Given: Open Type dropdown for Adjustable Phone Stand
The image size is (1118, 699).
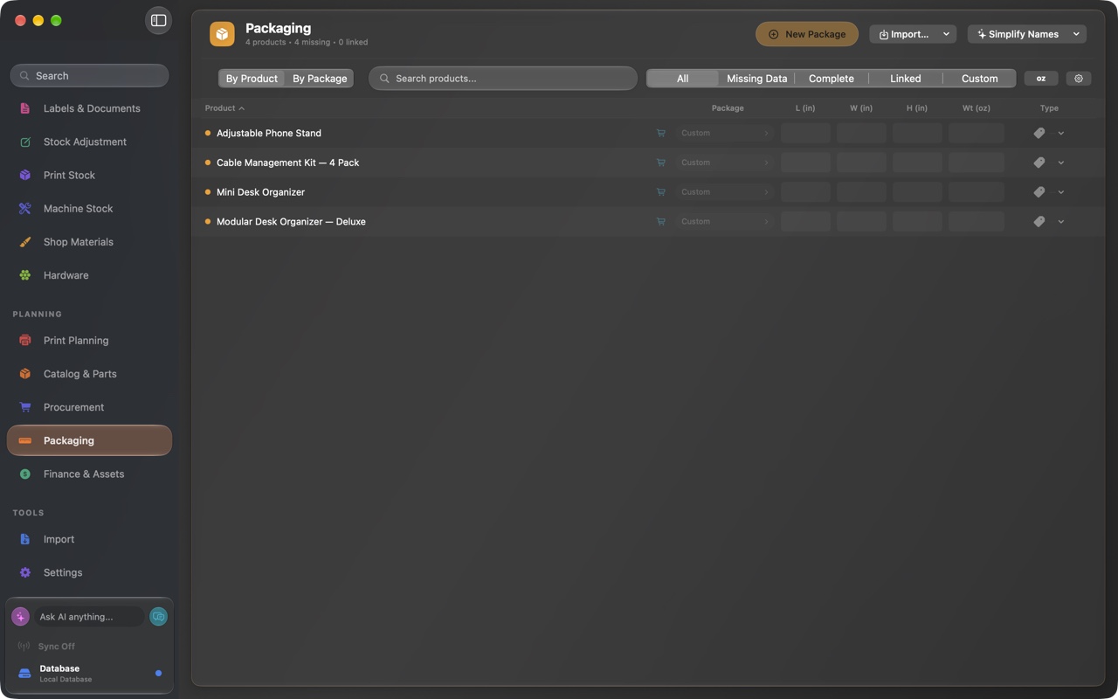Looking at the screenshot, I should coord(1061,133).
